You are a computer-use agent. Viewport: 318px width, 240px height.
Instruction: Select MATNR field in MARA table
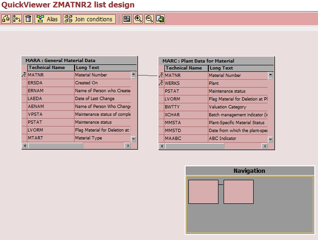pos(51,75)
